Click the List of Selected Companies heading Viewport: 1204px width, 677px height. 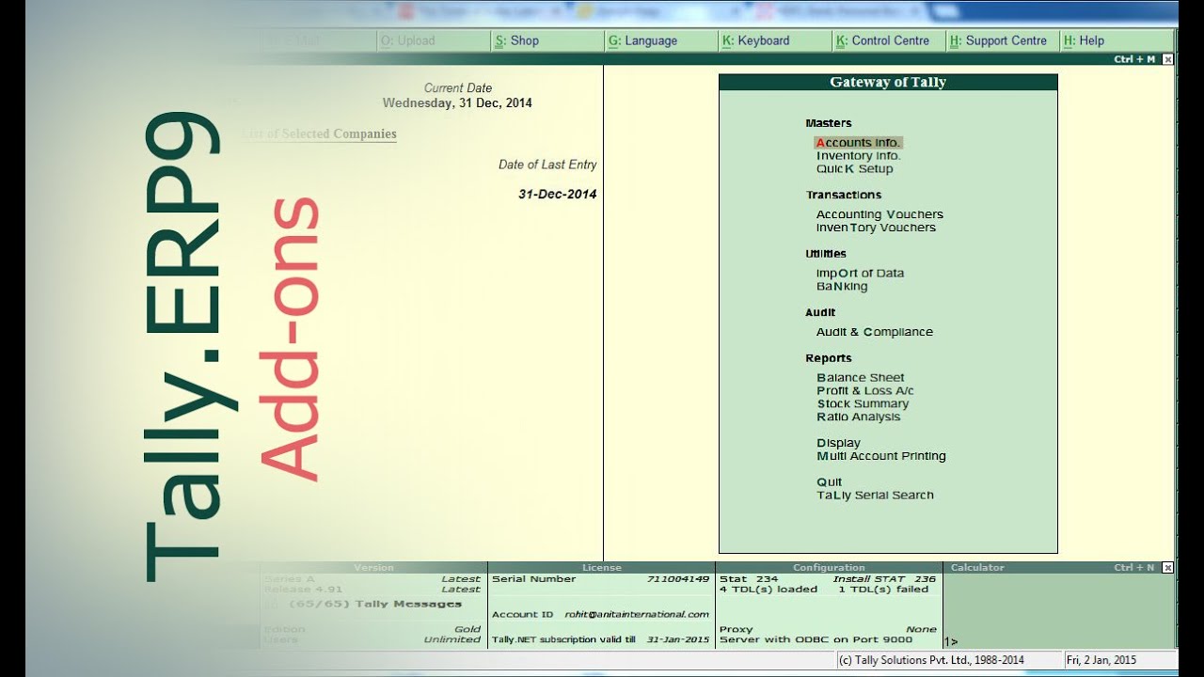319,134
